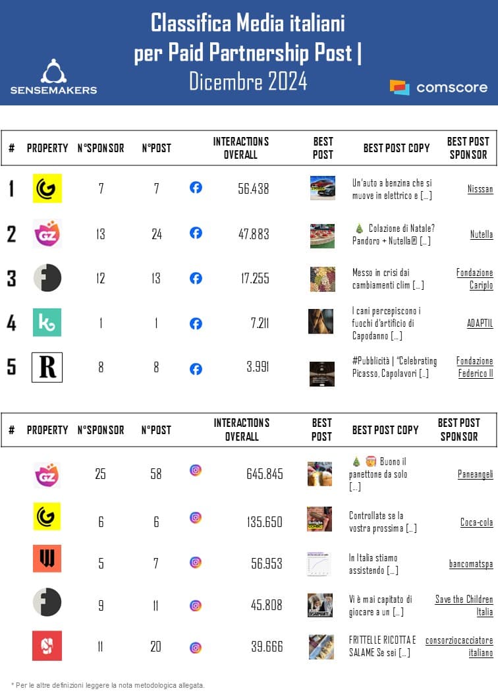Click the Comscore logo in the header

pos(439,87)
